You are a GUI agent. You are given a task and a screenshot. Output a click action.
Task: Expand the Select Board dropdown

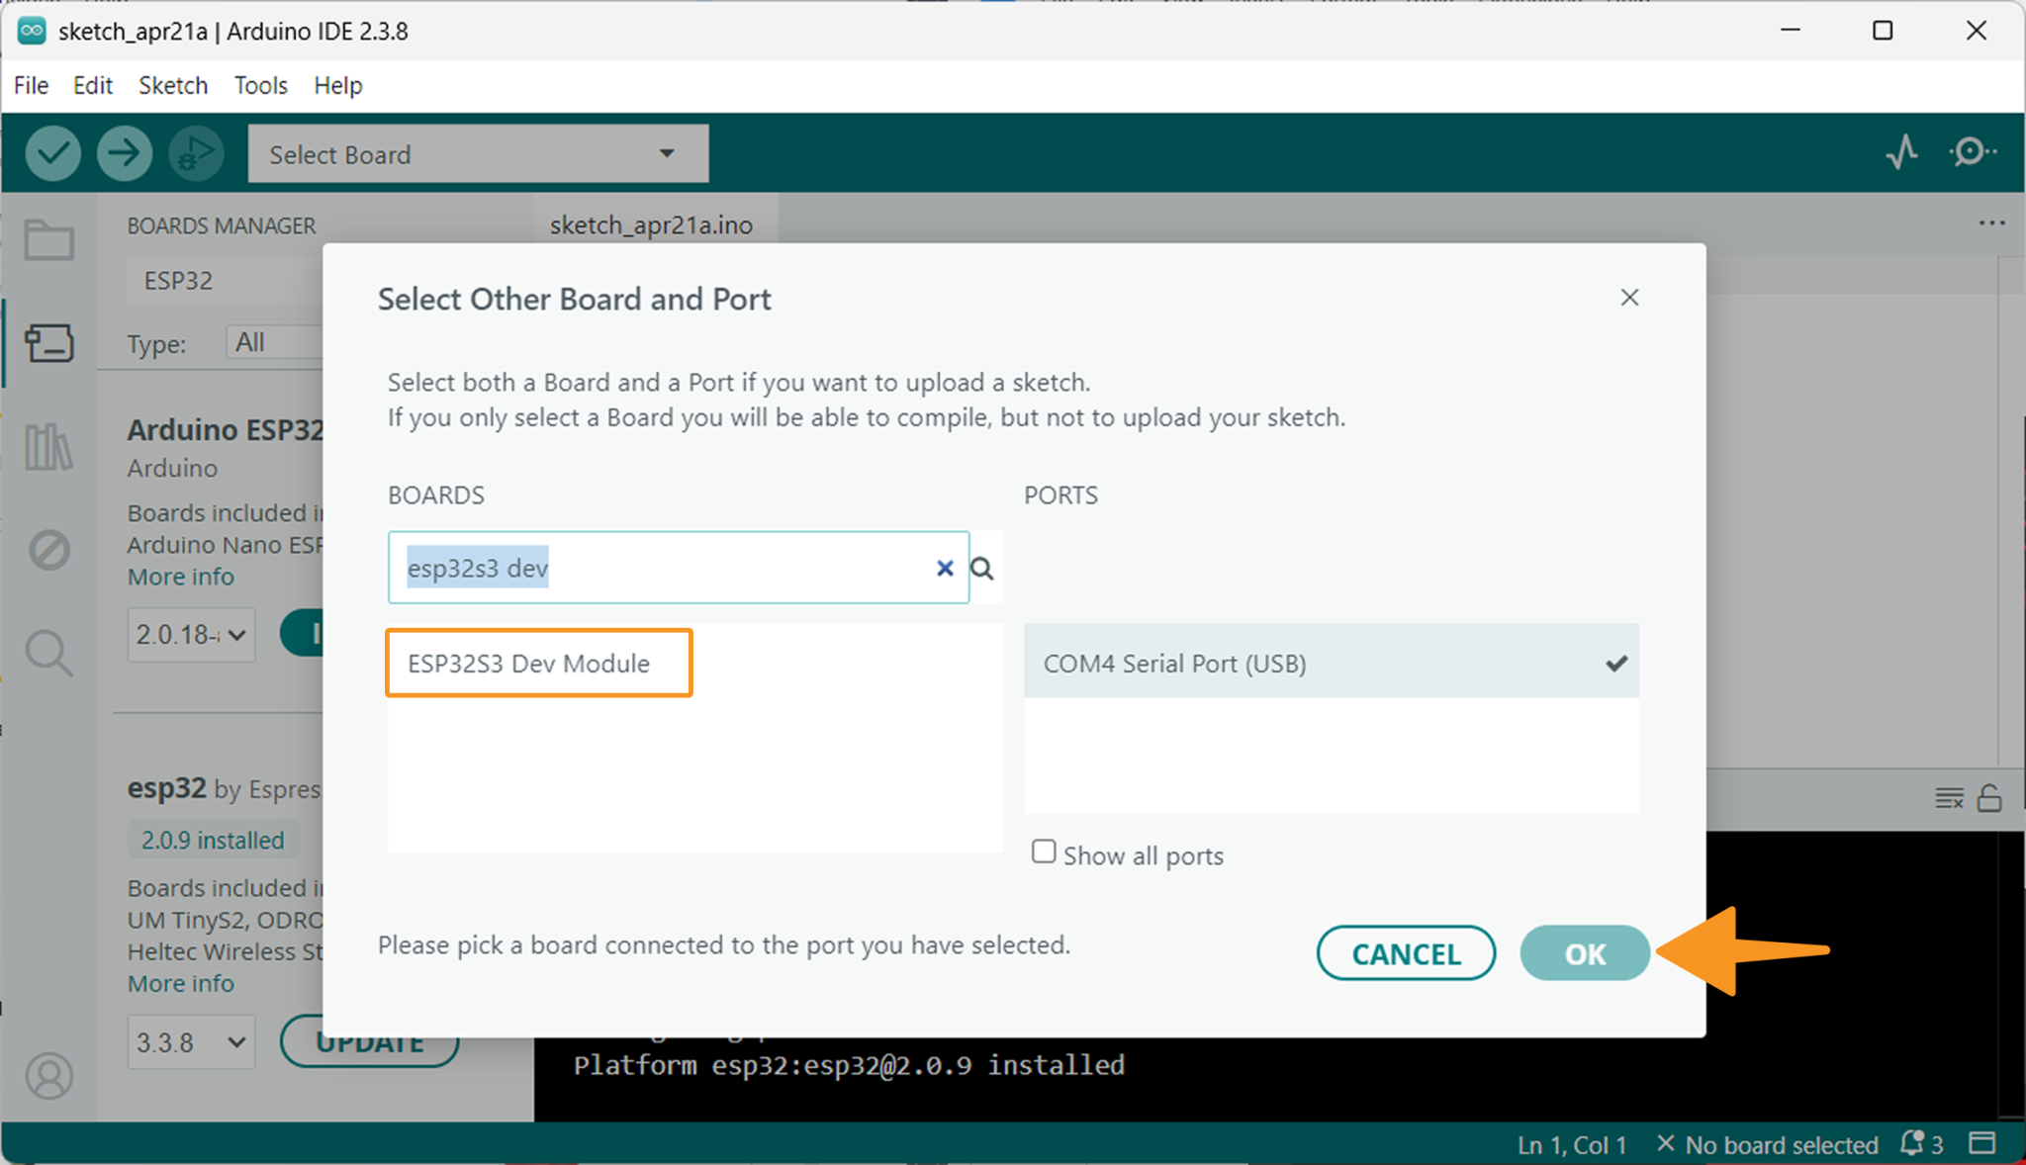pos(478,154)
